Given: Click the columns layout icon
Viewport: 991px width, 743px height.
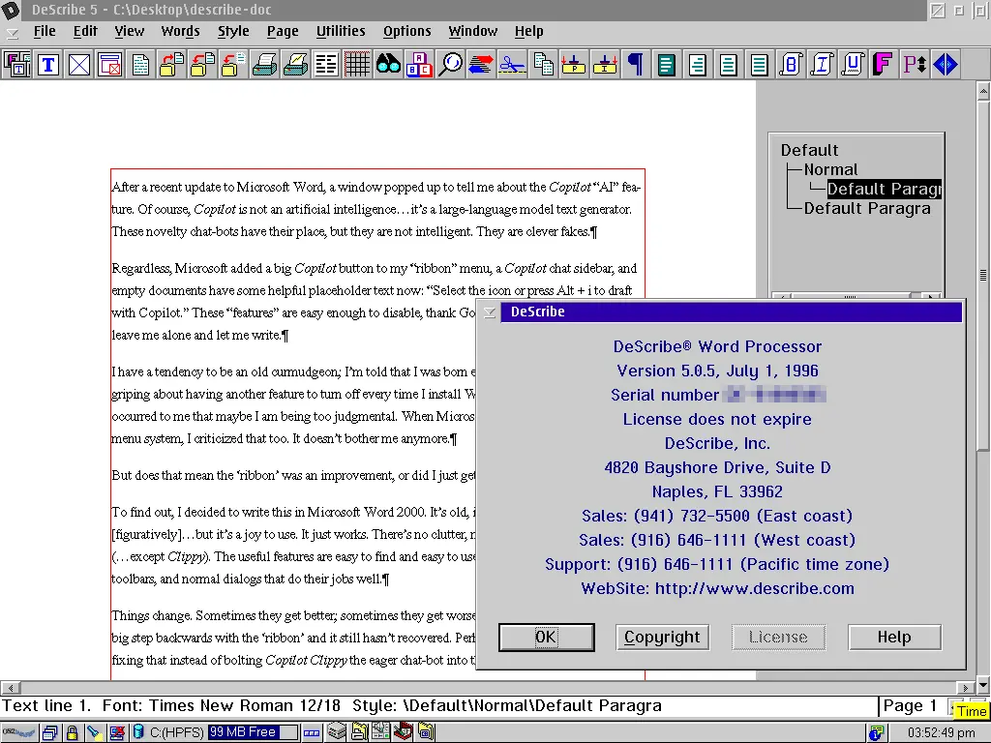Looking at the screenshot, I should click(327, 65).
